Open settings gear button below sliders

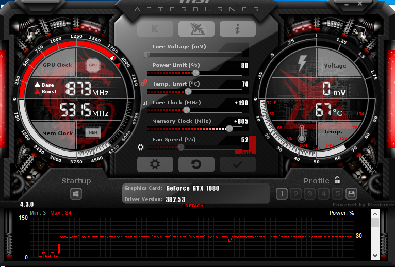[155, 164]
